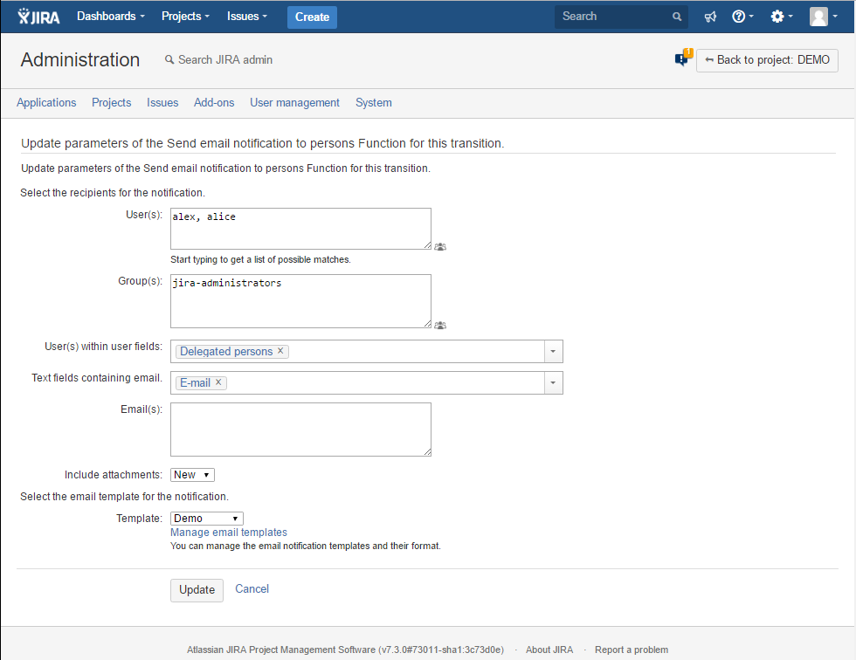Click in the Group(s) text area
Screen dimensions: 856x660
tap(300, 301)
